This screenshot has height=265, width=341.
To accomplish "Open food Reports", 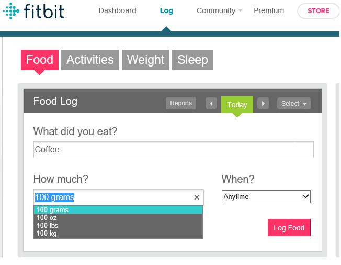I will [x=181, y=104].
